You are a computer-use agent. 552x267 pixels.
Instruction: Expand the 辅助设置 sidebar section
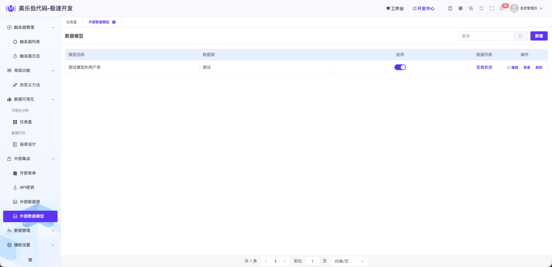(30, 245)
